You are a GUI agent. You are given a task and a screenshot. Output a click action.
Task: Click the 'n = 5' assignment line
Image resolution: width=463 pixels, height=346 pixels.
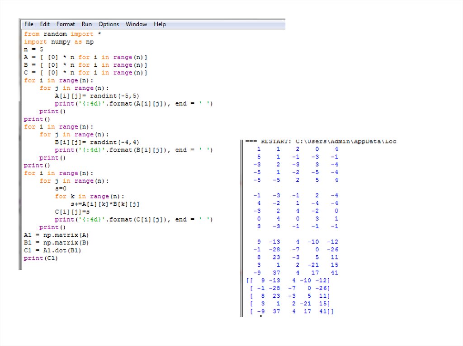pos(33,50)
